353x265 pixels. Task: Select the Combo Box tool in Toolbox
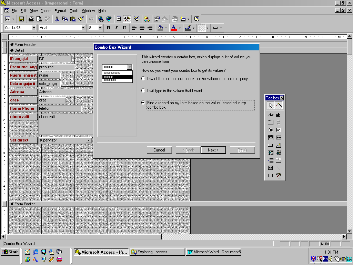pos(271,138)
